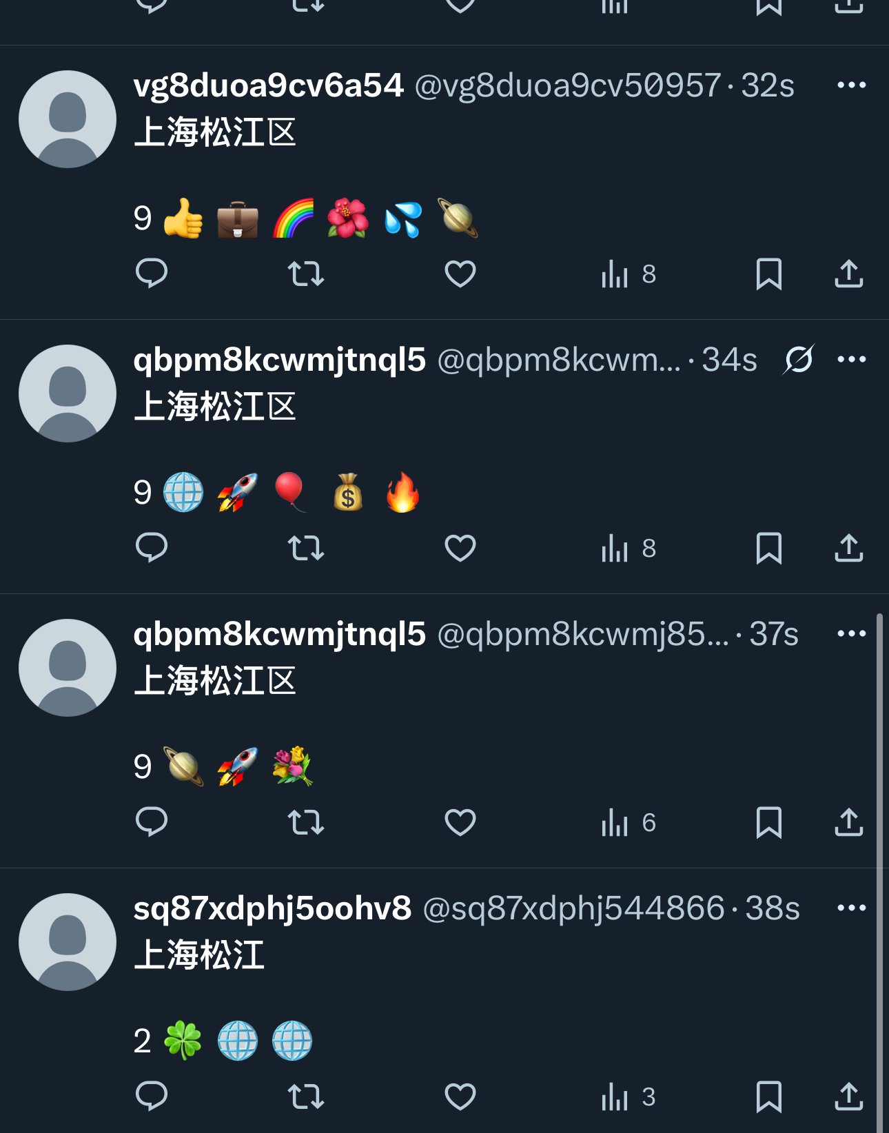The height and width of the screenshot is (1133, 889).
Task: Repost the vg8duoa9cv6a54 post
Action: 306,274
